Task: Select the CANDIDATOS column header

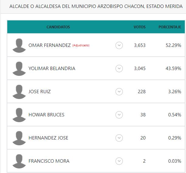Action: 58,27
